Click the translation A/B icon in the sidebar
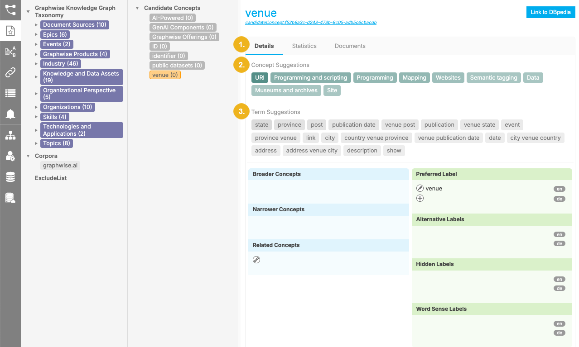The image size is (579, 347). tap(10, 51)
